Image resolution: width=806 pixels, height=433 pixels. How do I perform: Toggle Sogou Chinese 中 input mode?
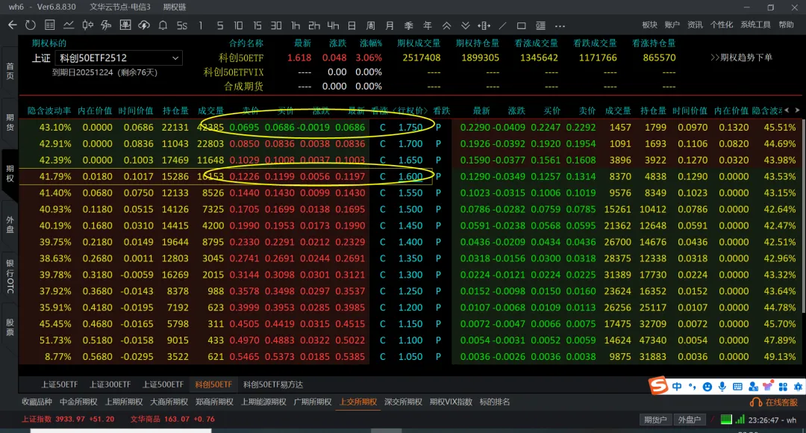(677, 387)
